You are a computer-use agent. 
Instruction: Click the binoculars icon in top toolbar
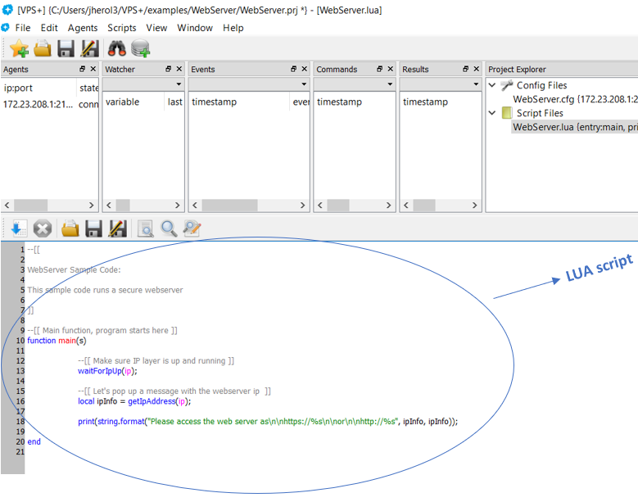116,49
